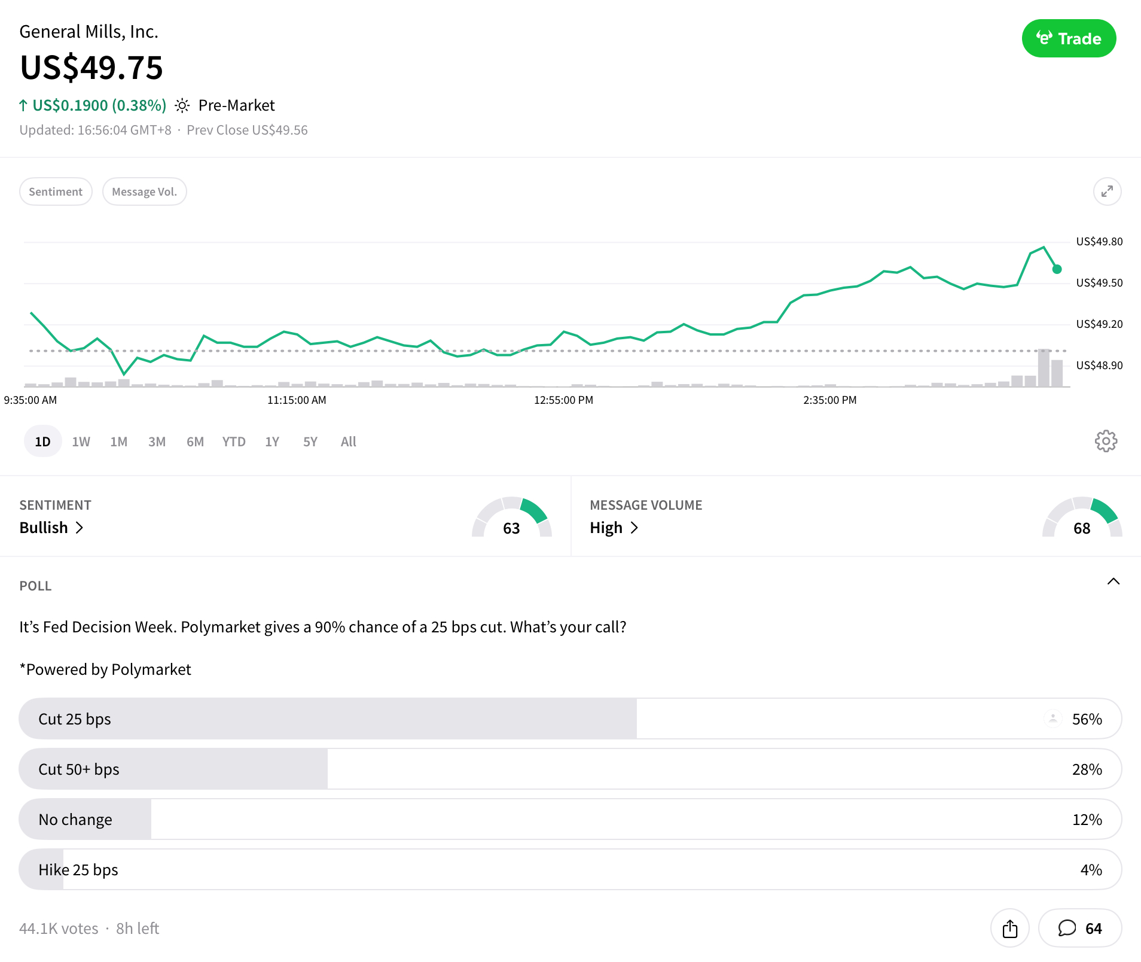Viewport: 1141px width, 962px height.
Task: Toggle the Message Vol. chart overlay
Action: 144,192
